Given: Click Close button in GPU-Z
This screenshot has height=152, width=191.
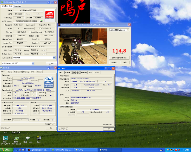Looking at the screenshot, I should (51, 64).
